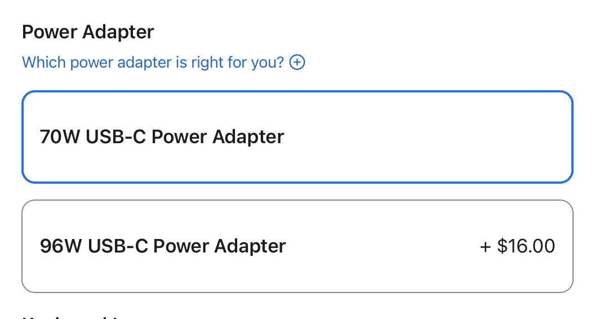Select the 70W USB-C Power Adapter option

(x=297, y=137)
